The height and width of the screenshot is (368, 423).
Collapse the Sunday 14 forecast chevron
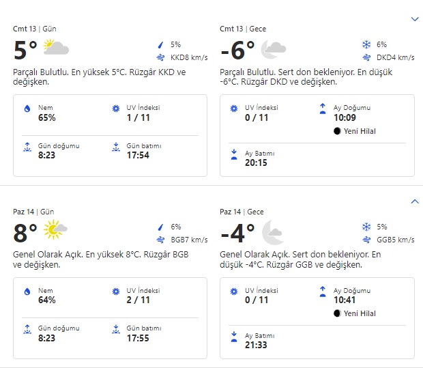coord(415,201)
